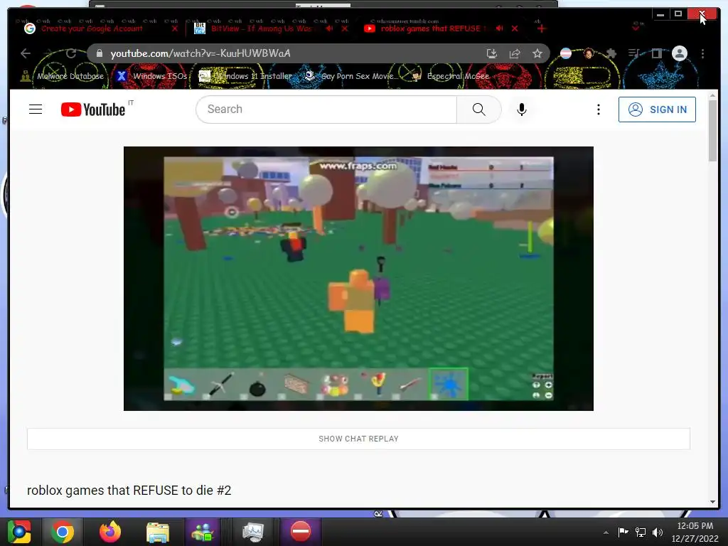Open 'Espectral McGee' bookmark
The width and height of the screenshot is (728, 546).
tap(450, 76)
